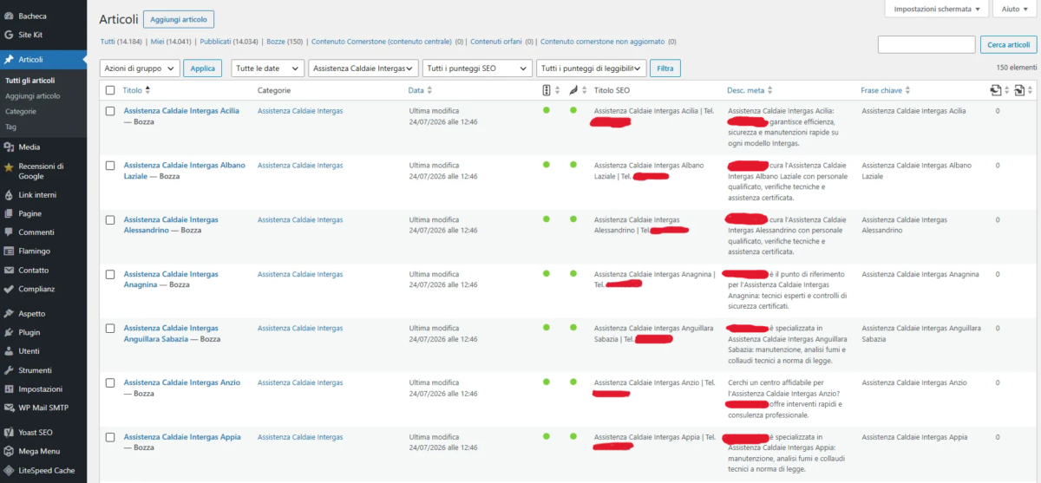Open the Contatto envelope icon
The width and height of the screenshot is (1041, 483).
pyautogui.click(x=9, y=270)
